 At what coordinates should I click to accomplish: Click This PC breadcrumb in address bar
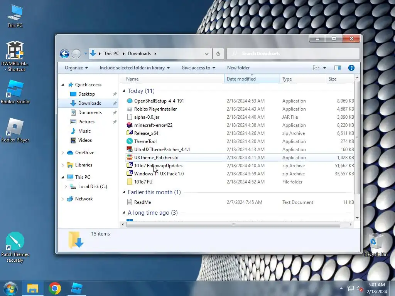(x=111, y=54)
